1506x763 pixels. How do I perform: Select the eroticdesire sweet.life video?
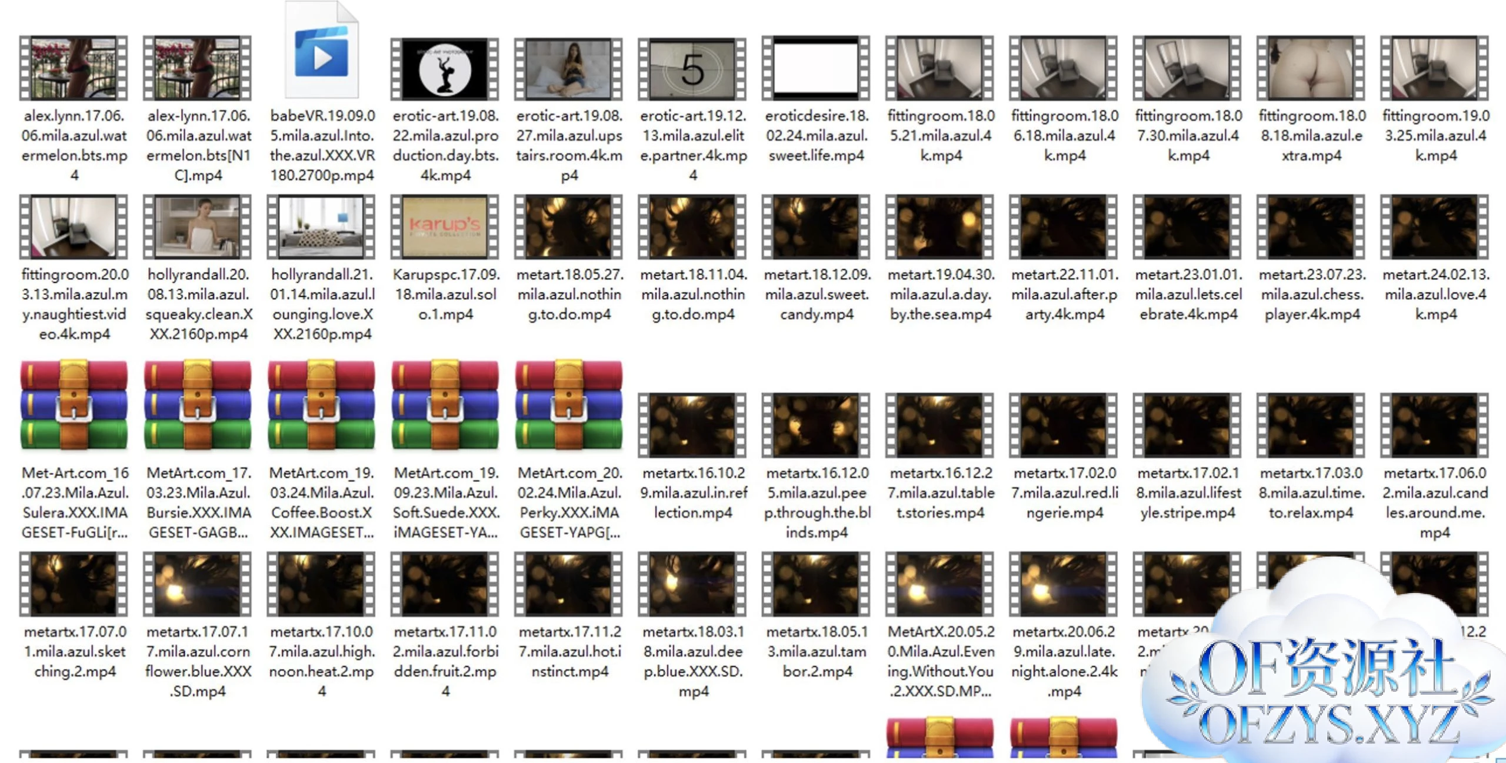(x=816, y=69)
